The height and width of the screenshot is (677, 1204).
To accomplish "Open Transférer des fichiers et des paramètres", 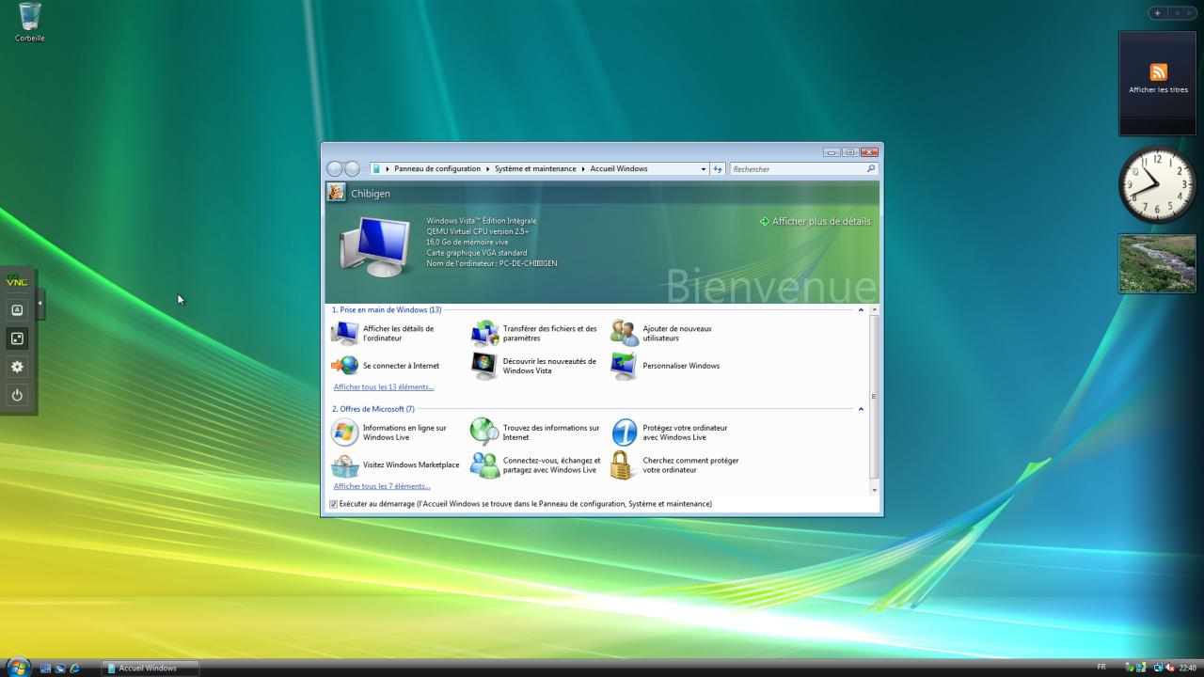I will point(549,334).
